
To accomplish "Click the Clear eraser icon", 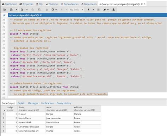I will pos(105,9).
